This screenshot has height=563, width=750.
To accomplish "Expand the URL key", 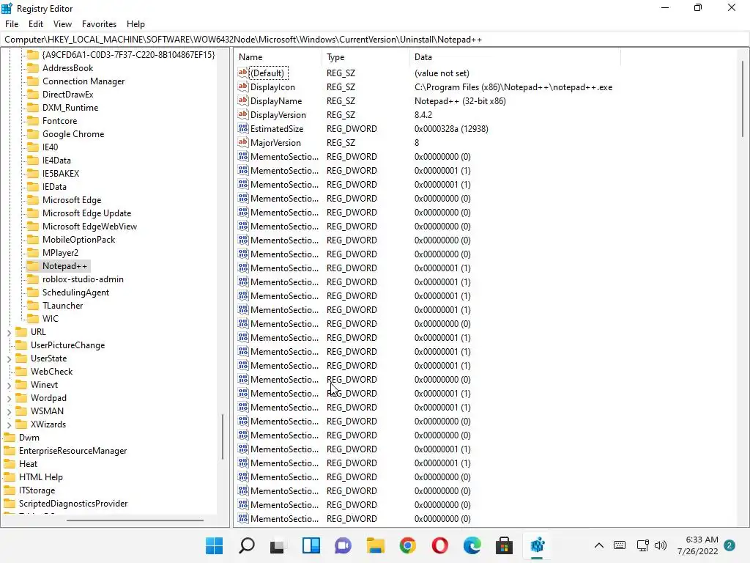I will tap(9, 332).
